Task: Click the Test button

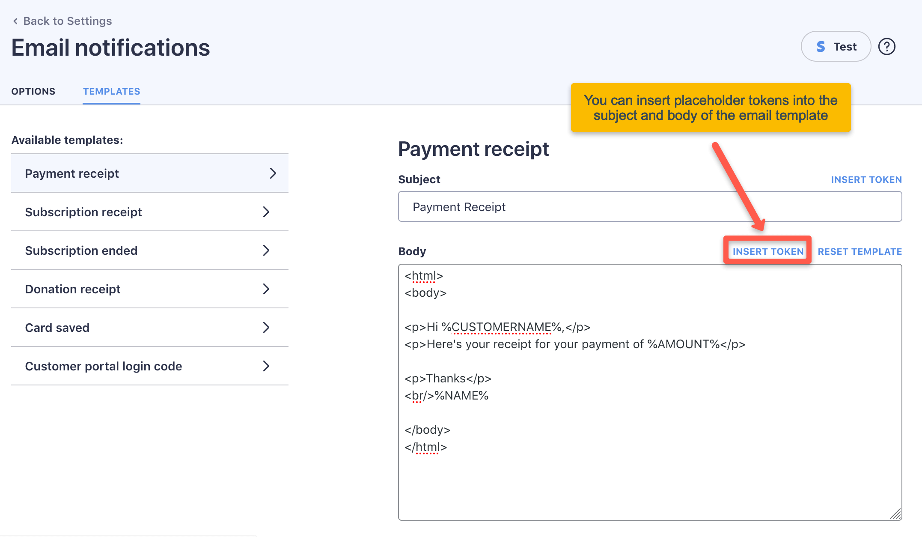Action: pos(835,46)
